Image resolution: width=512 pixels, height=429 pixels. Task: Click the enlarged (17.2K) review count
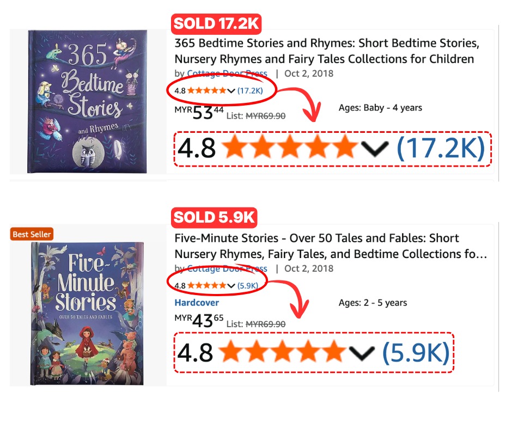point(440,149)
